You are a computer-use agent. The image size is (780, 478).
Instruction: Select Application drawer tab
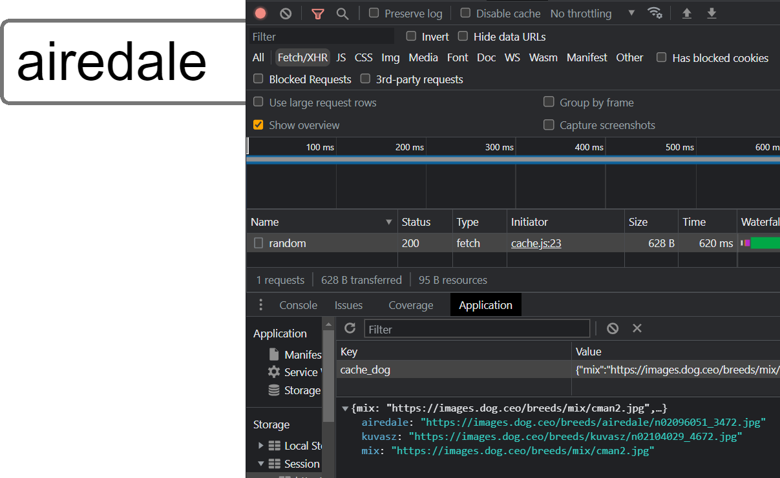pos(485,305)
